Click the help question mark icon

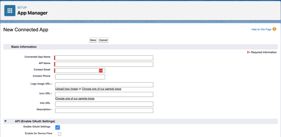[274, 29]
